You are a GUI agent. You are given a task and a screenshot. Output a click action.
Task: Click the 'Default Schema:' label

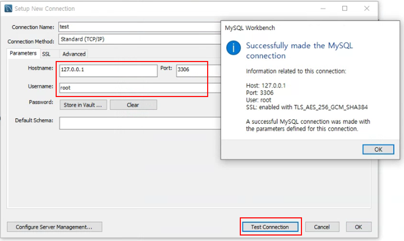tap(34, 121)
